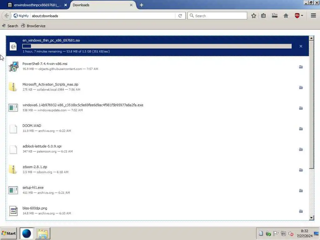Screen dimensions: 320x240
Task: Open Adblock dropdown arrow
Action: click(x=302, y=16)
